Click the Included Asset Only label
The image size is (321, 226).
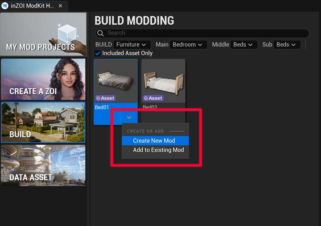(127, 53)
